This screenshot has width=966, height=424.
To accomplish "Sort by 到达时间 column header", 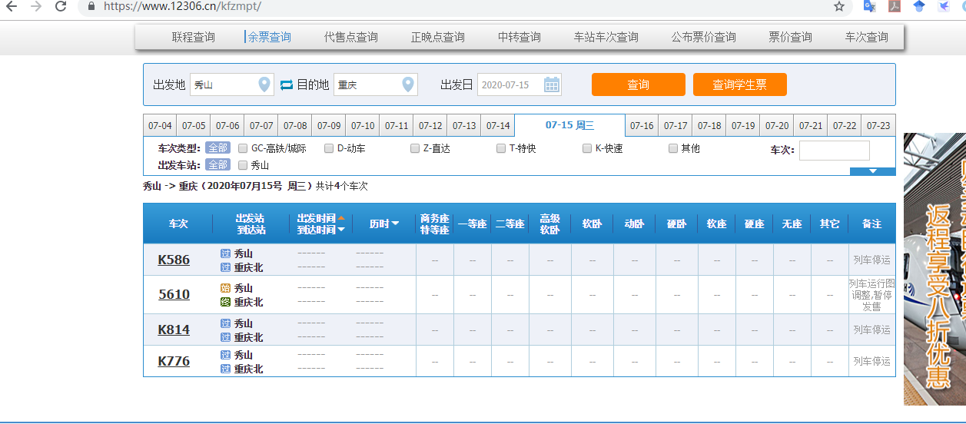I will (x=321, y=230).
